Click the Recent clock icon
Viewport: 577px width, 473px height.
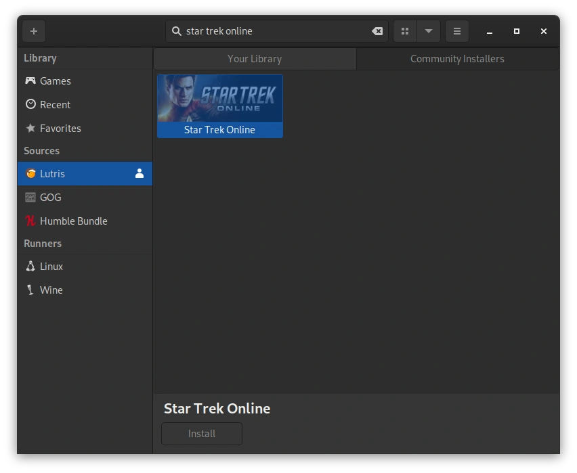pyautogui.click(x=30, y=104)
